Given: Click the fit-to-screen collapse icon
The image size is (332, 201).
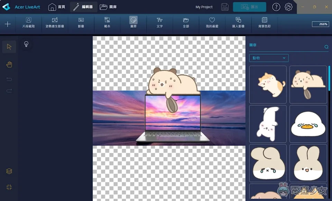Looking at the screenshot, I should coord(9,187).
